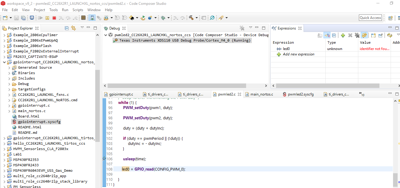
Task: Add a new expression with green plus icon
Action: coord(343,35)
